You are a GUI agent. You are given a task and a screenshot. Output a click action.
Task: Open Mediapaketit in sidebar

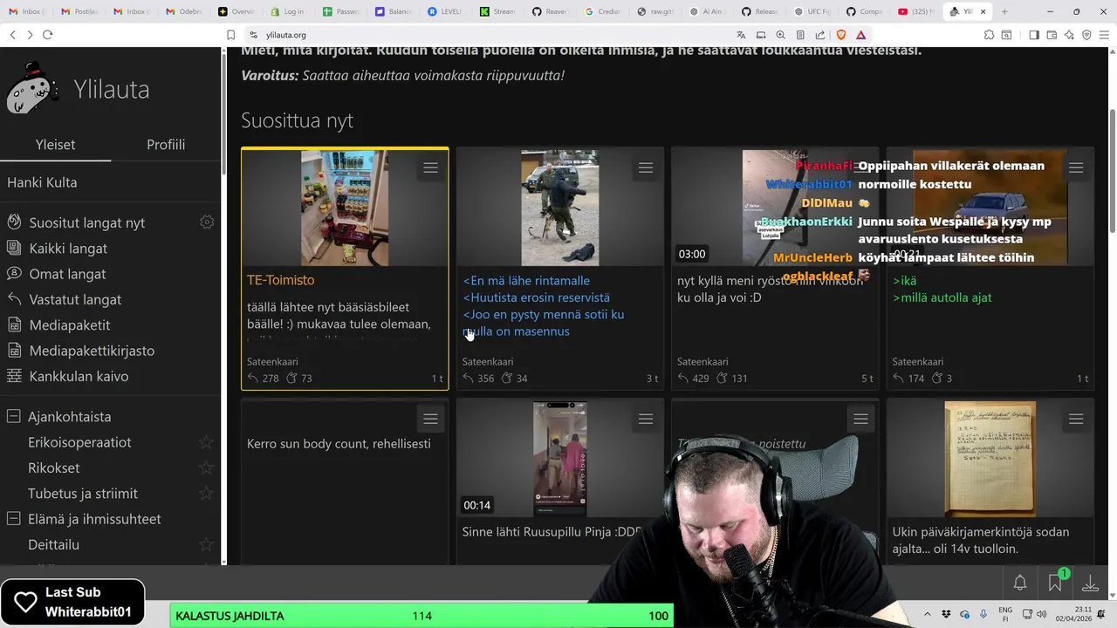click(x=70, y=325)
